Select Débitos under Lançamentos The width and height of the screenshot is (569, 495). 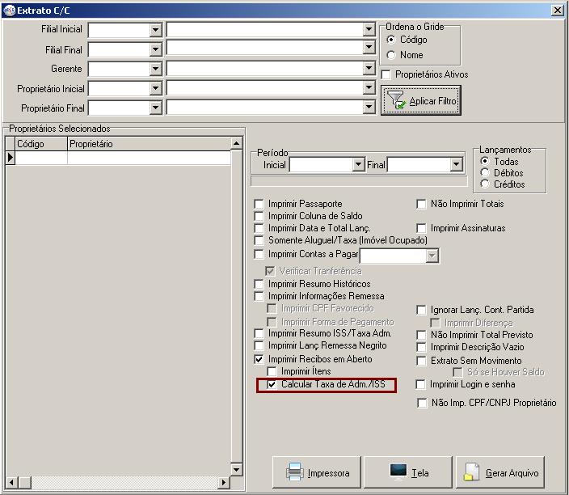pos(485,173)
